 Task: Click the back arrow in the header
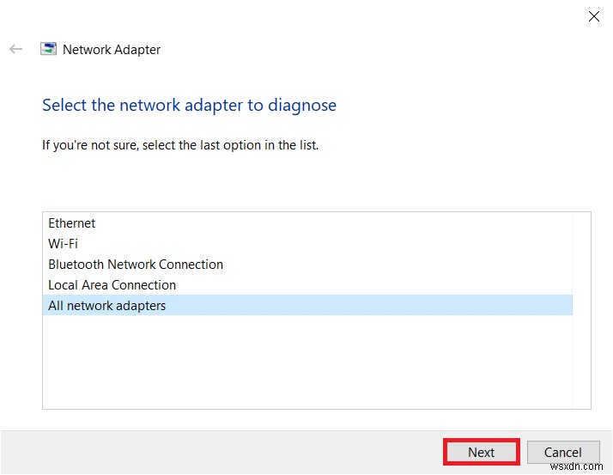coord(15,50)
